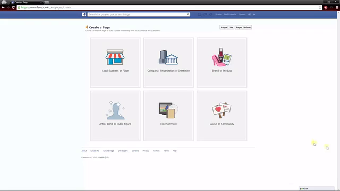Click the 'Entertainment' label
340x191 pixels.
click(168, 124)
